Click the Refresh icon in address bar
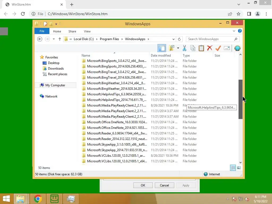The width and height of the screenshot is (272, 204). point(179,39)
